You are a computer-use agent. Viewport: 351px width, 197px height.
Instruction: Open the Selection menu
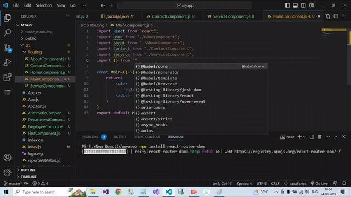pos(44,5)
